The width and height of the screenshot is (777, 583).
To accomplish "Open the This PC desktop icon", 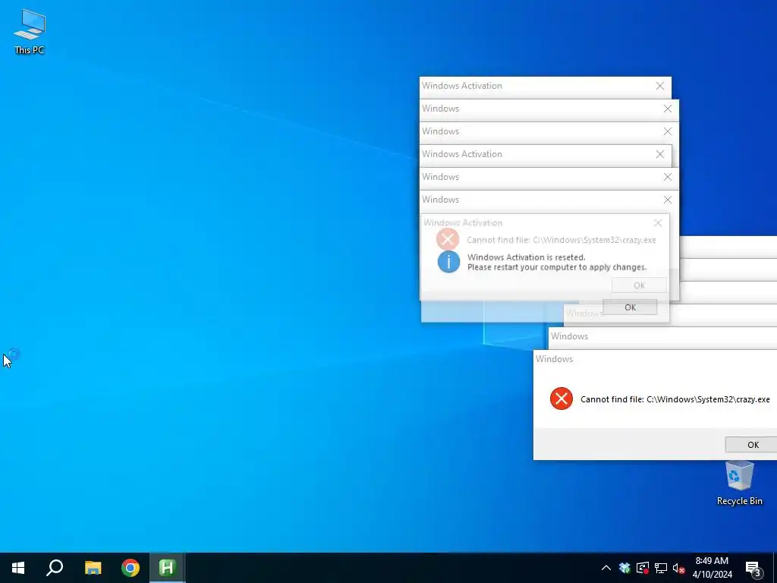I will coord(30,32).
